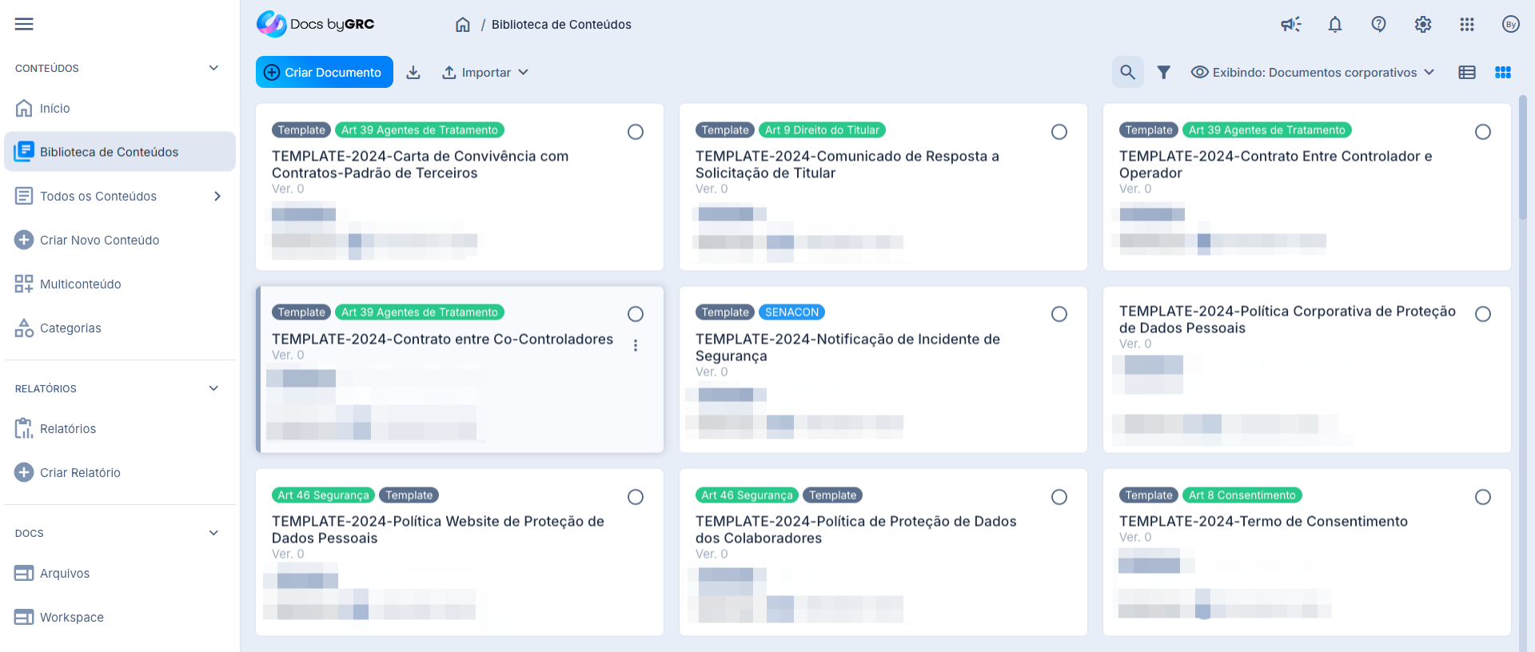
Task: Collapse the RELATÓRIOS sidebar section
Action: (213, 388)
